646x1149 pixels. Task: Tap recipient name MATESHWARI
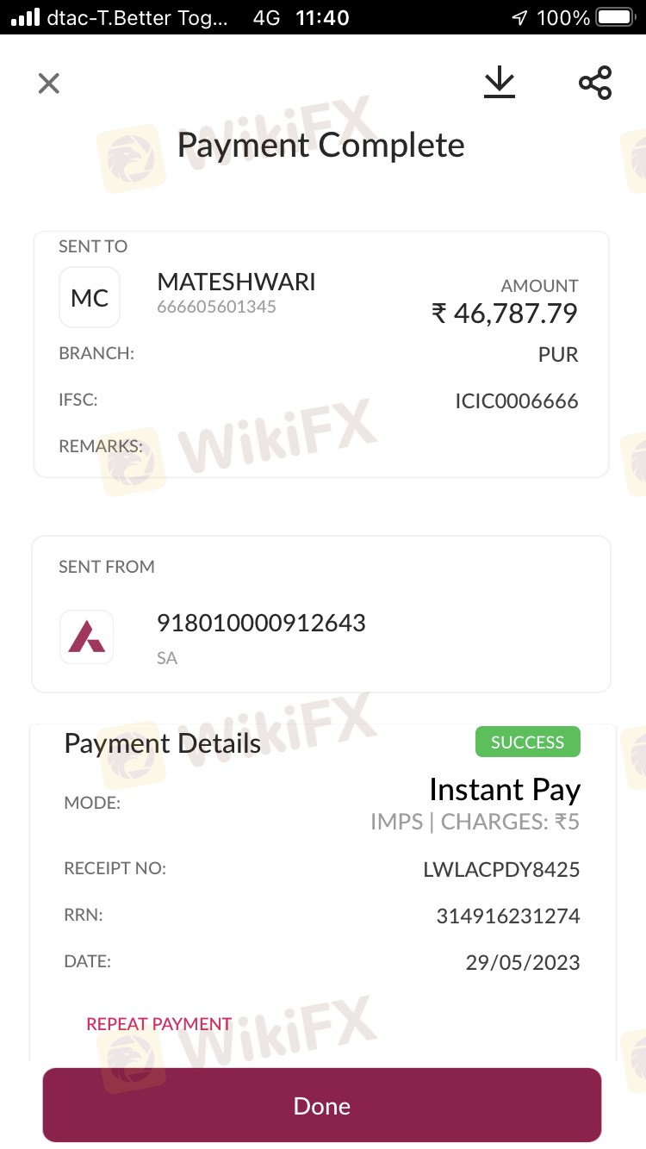click(236, 282)
